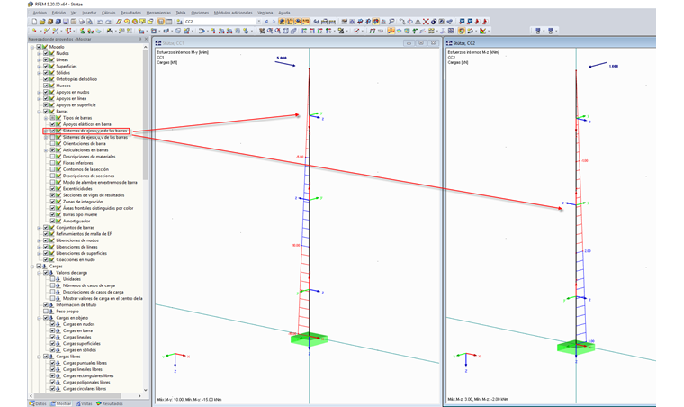
Task: Go to next load case arrow
Action: (274, 22)
